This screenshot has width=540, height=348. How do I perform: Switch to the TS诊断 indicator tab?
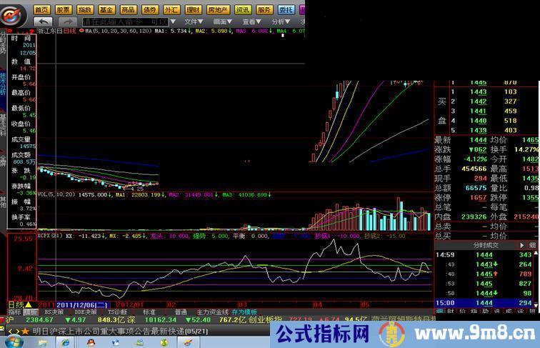pos(117,312)
